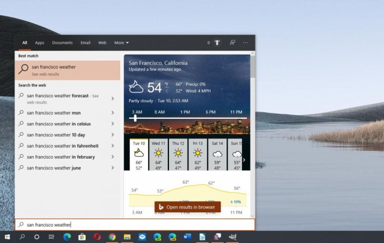The height and width of the screenshot is (243, 384).
Task: Switch temperature unit to Celsius
Action: click(x=167, y=91)
